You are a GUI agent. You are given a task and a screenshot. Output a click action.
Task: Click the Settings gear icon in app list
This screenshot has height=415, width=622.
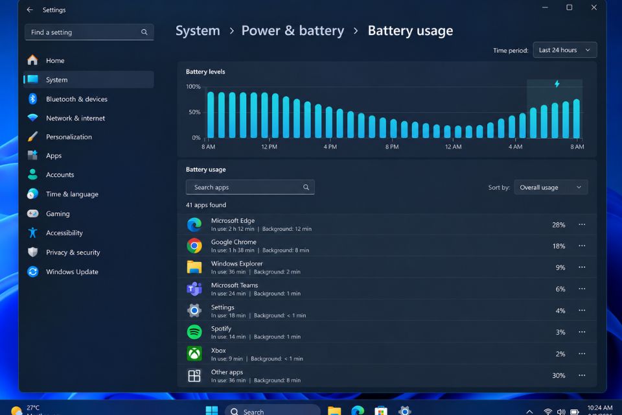pyautogui.click(x=194, y=311)
